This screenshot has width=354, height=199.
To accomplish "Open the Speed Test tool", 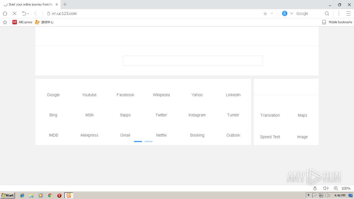I will pyautogui.click(x=270, y=137).
